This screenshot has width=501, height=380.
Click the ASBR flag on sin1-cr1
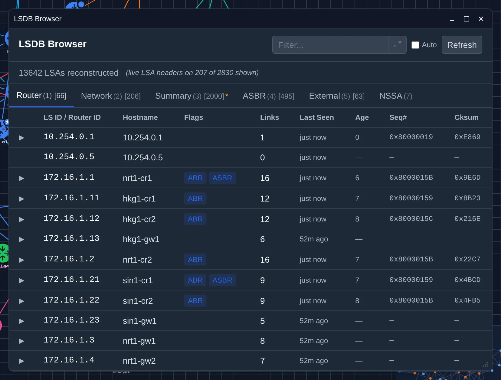click(x=222, y=280)
